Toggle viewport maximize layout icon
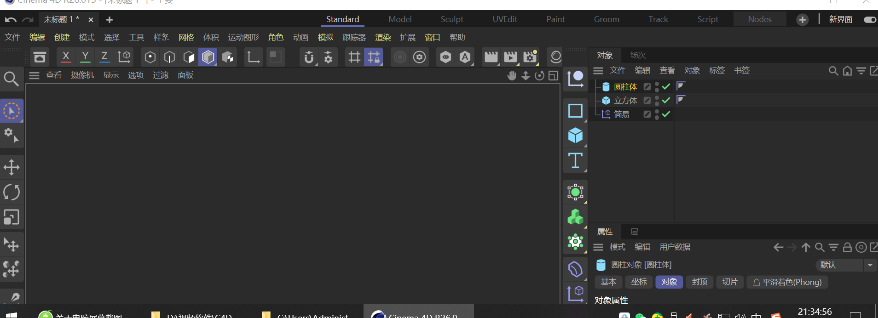The width and height of the screenshot is (878, 318). pos(553,76)
